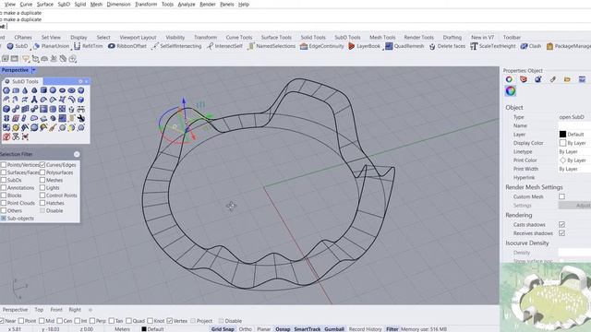The height and width of the screenshot is (332, 591).
Task: Open NamedSelections panel
Action: tap(271, 46)
